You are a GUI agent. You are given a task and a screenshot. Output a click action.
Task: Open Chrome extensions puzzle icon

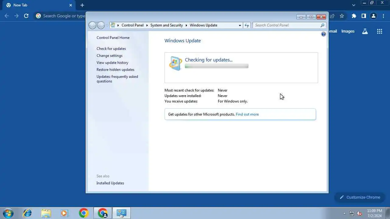[354, 16]
